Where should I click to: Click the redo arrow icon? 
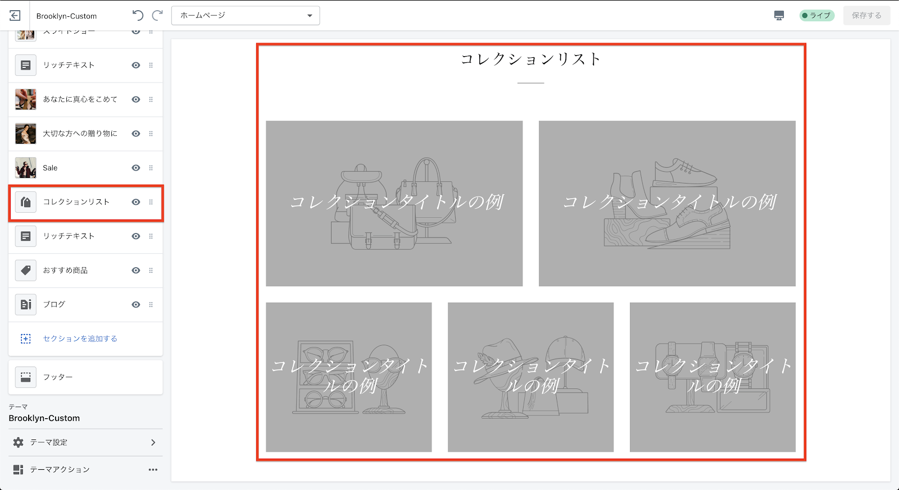click(x=157, y=16)
